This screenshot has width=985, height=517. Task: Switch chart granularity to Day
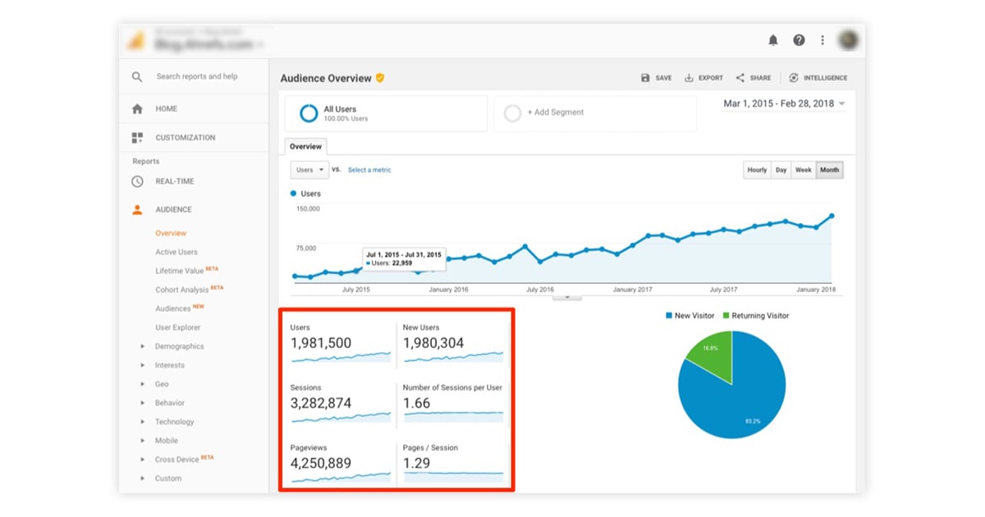pyautogui.click(x=781, y=170)
